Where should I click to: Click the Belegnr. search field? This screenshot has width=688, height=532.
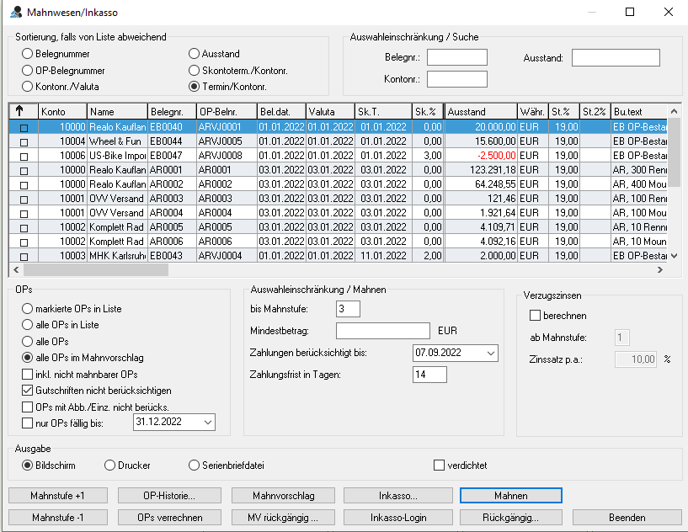456,57
